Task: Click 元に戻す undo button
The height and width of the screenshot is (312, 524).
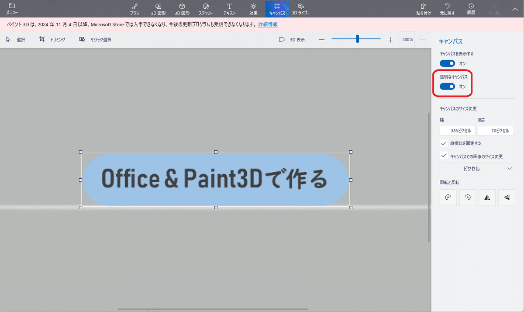Action: pyautogui.click(x=447, y=9)
